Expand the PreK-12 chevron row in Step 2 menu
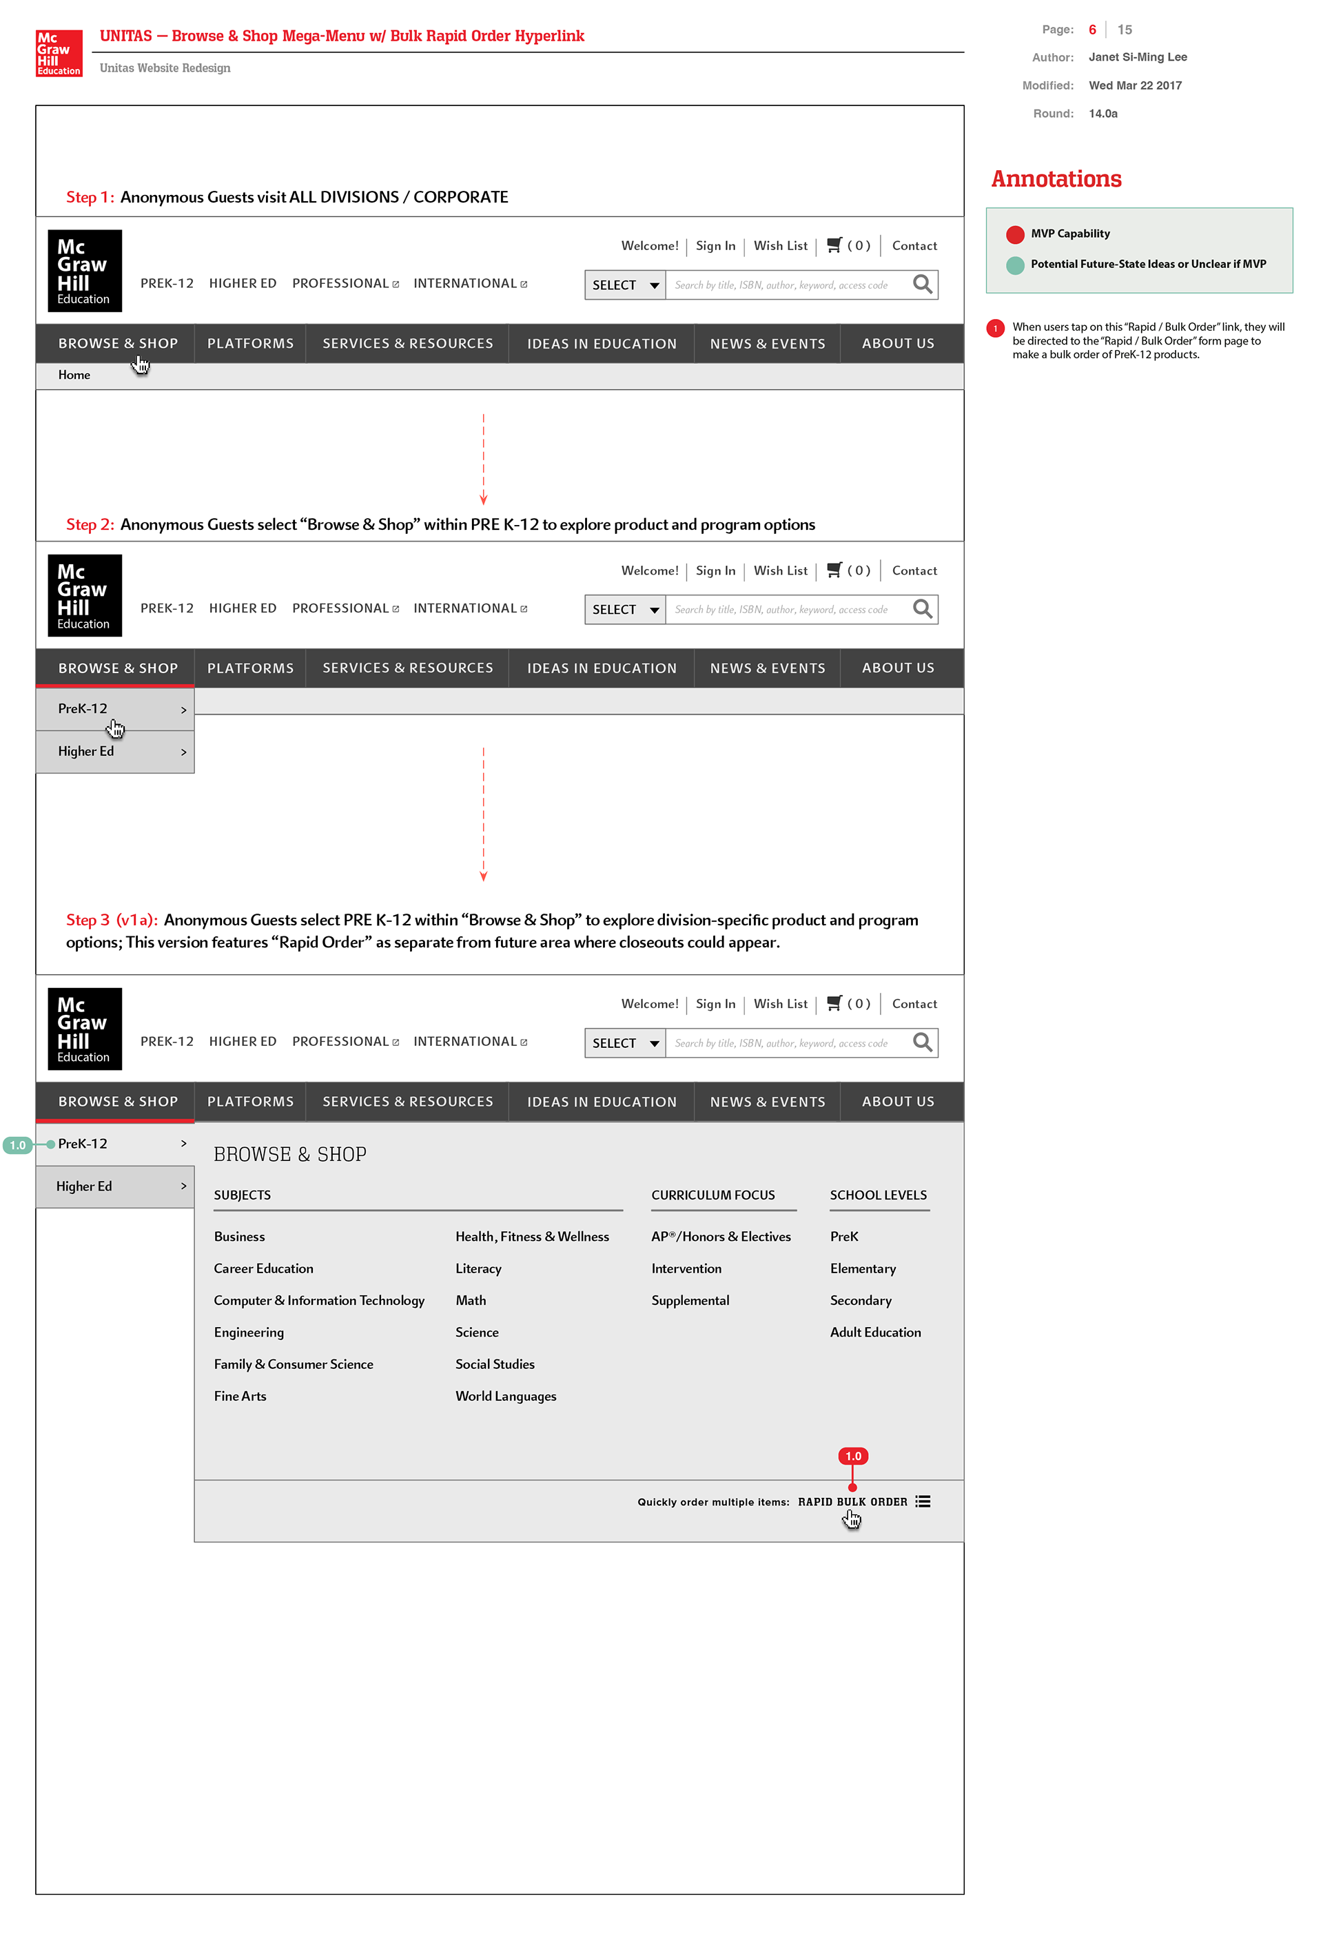Screen dimensions: 1323x1934 coord(116,709)
